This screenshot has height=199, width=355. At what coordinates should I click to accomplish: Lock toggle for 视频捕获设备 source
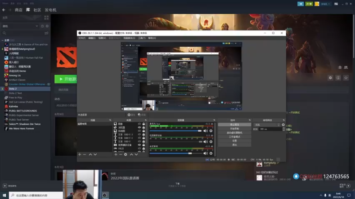coord(143,145)
